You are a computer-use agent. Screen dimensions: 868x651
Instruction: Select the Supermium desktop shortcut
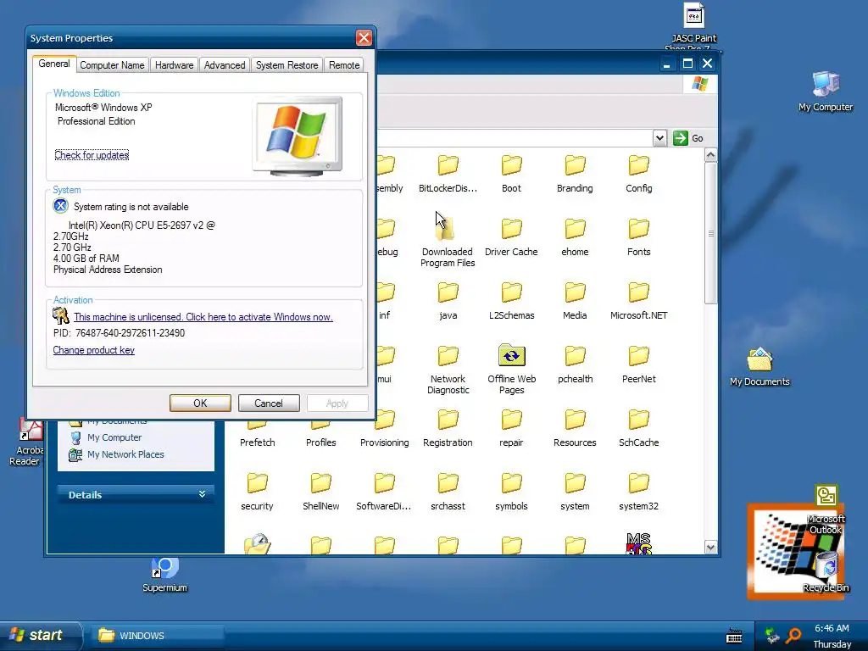164,575
